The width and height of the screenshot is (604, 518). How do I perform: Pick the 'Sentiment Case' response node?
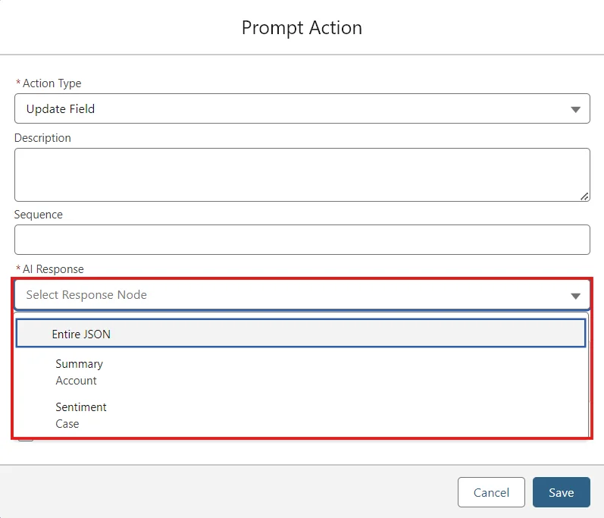coord(81,415)
